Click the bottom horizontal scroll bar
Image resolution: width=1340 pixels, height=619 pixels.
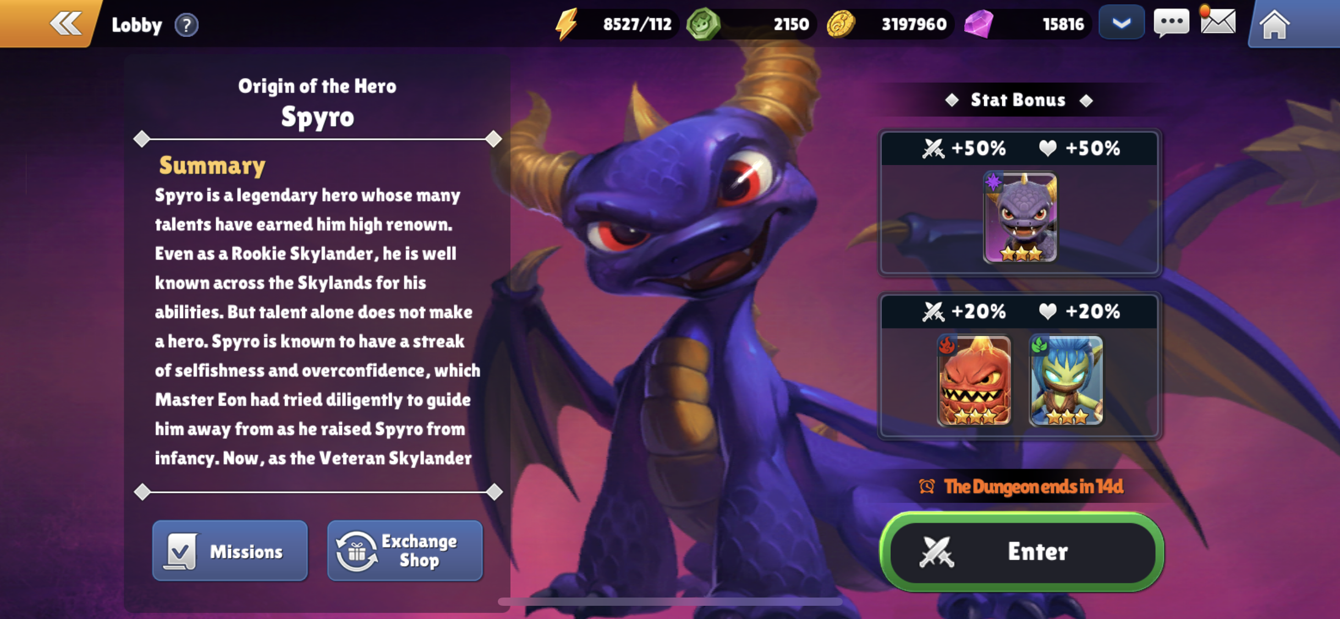670,601
